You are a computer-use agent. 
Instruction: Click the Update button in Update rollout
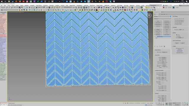(x=180, y=38)
